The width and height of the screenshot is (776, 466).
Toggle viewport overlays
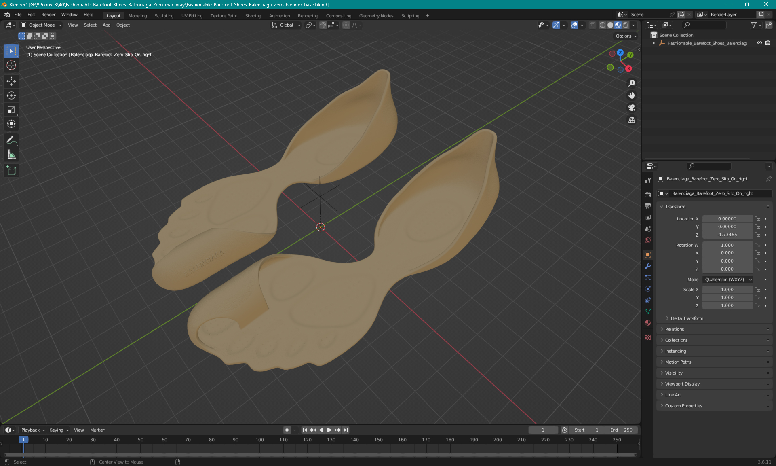click(574, 25)
